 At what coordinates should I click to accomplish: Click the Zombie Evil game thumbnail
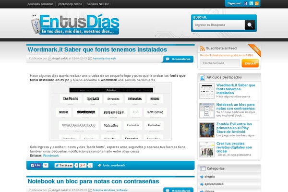click(x=207, y=130)
